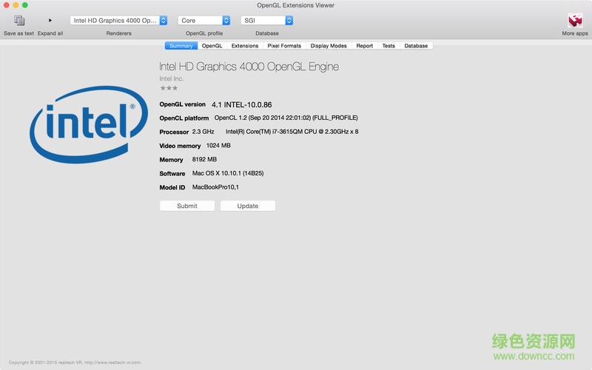The width and height of the screenshot is (592, 370).
Task: Open the Renderers dropdown
Action: pyautogui.click(x=118, y=21)
